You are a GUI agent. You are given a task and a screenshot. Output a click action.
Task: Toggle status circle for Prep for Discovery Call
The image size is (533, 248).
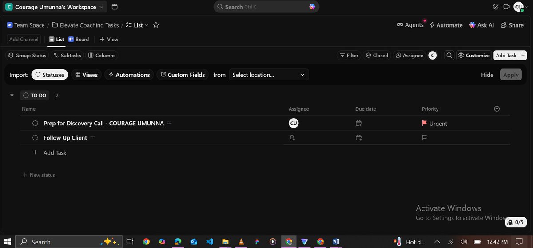click(x=36, y=123)
